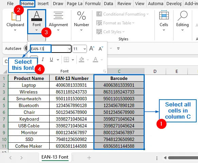
Task: Select the EAN-13 Number cell 7948123650982
Action: [72, 139]
